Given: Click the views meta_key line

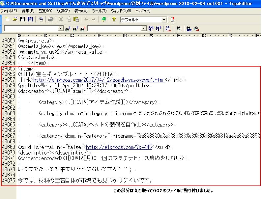Looking at the screenshot, I should point(59,46).
